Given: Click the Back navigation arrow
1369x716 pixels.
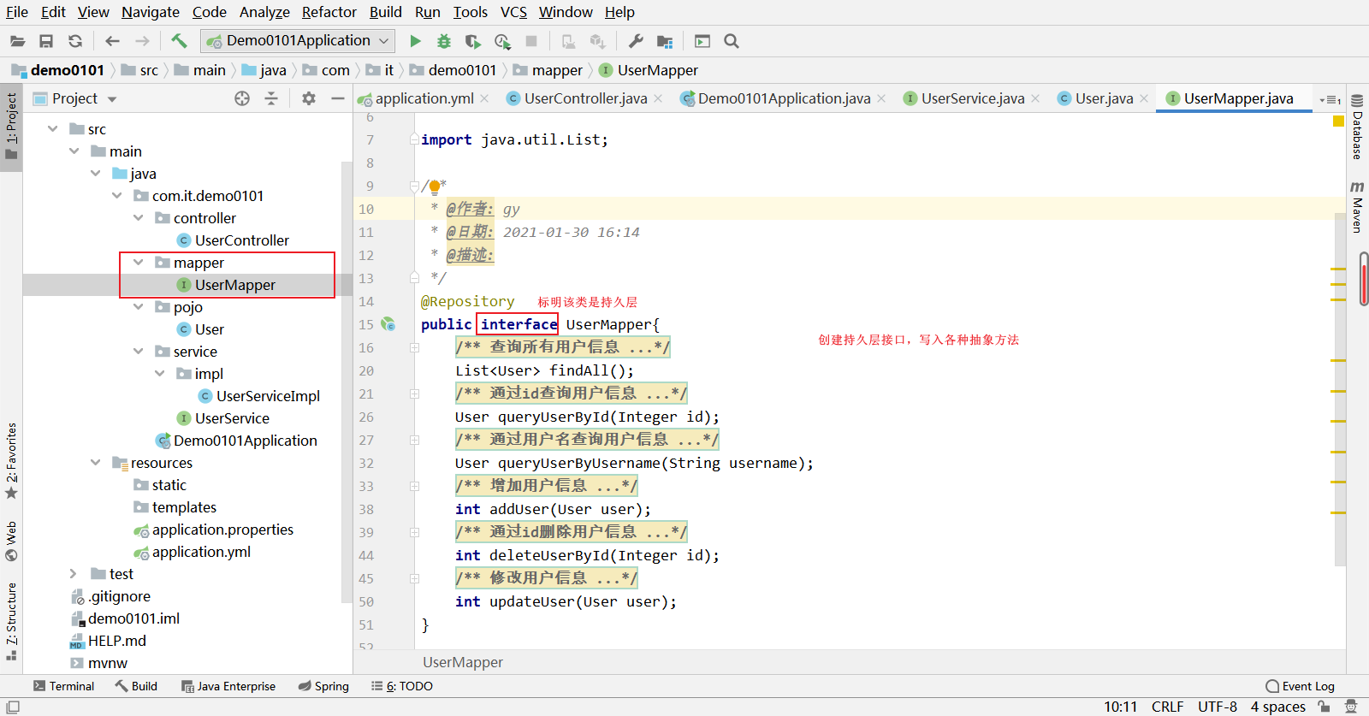Looking at the screenshot, I should click(112, 41).
